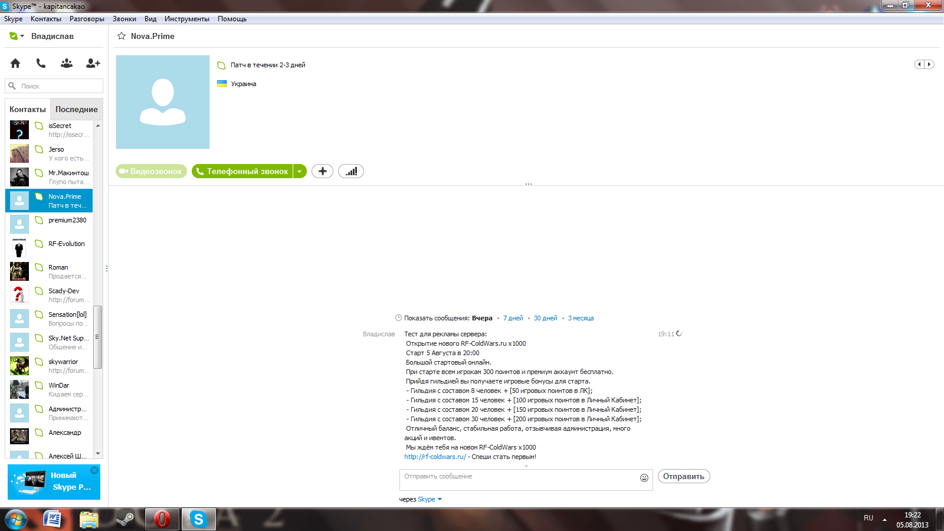This screenshot has width=944, height=531.
Task: Click the Windows Start button
Action: [16, 519]
